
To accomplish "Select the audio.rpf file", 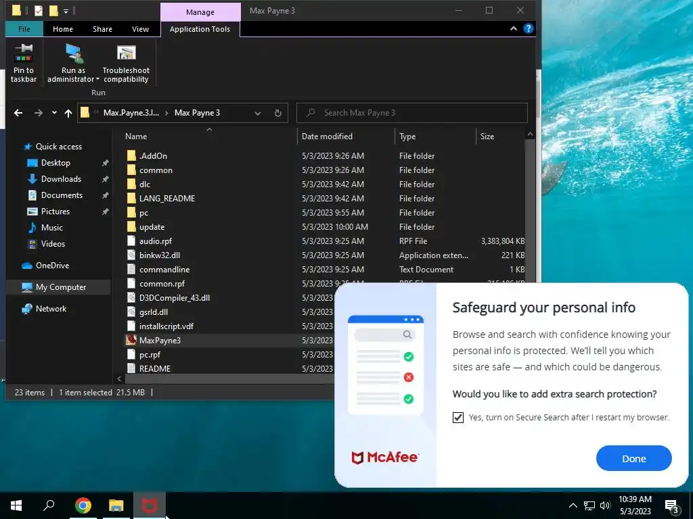I will coord(156,241).
